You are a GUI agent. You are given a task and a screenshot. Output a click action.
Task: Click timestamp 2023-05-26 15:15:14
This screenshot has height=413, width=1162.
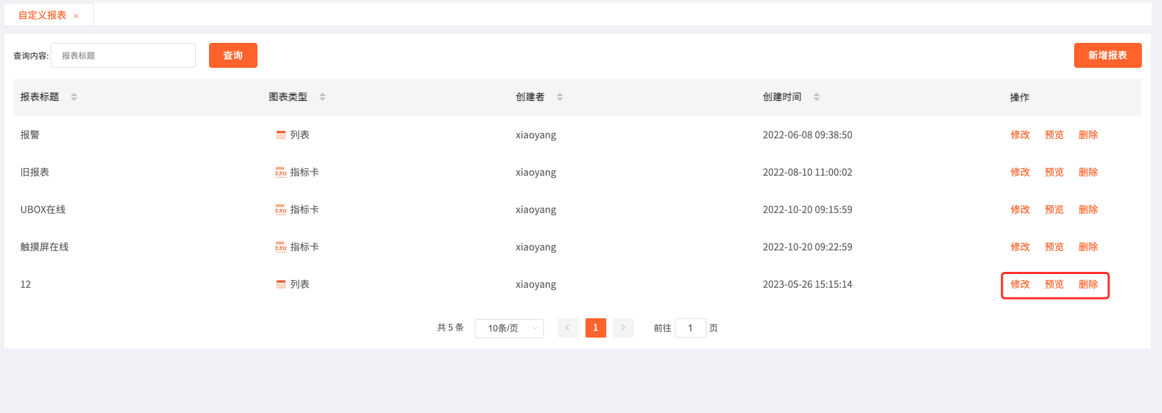point(808,284)
